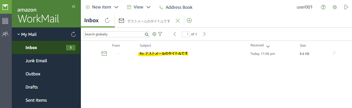Sort by the Received column header
Viewport: 352px width, 108px height.
(257, 45)
